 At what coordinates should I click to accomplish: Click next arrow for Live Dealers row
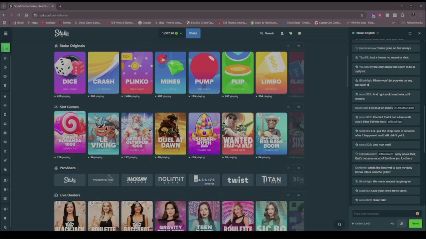(x=299, y=195)
